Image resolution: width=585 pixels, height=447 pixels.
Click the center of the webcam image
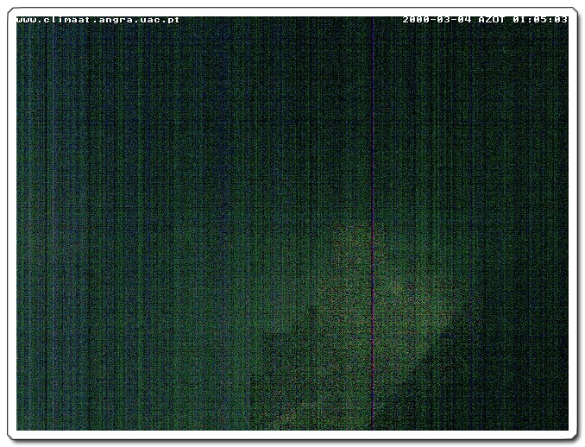click(292, 223)
